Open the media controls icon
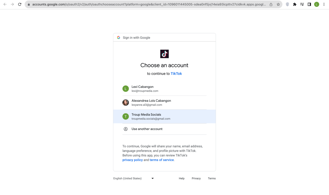 pyautogui.click(x=302, y=4)
